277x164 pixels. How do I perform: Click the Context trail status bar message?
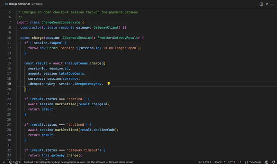click(78, 162)
